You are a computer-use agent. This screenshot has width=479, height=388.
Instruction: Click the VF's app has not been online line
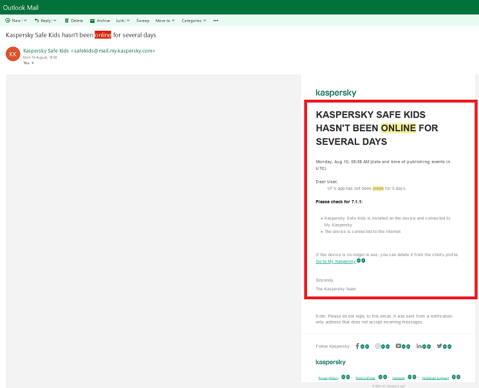pyautogui.click(x=366, y=189)
